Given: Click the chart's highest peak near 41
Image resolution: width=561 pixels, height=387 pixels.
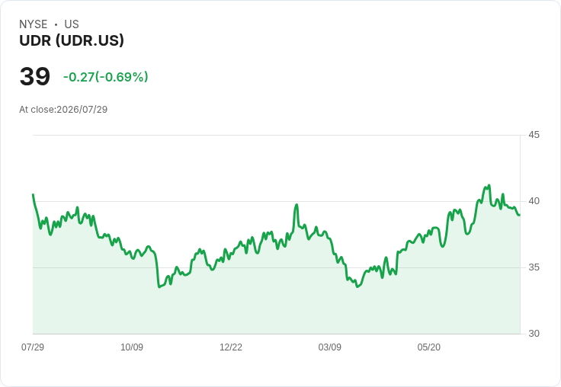Looking at the screenshot, I should [489, 185].
